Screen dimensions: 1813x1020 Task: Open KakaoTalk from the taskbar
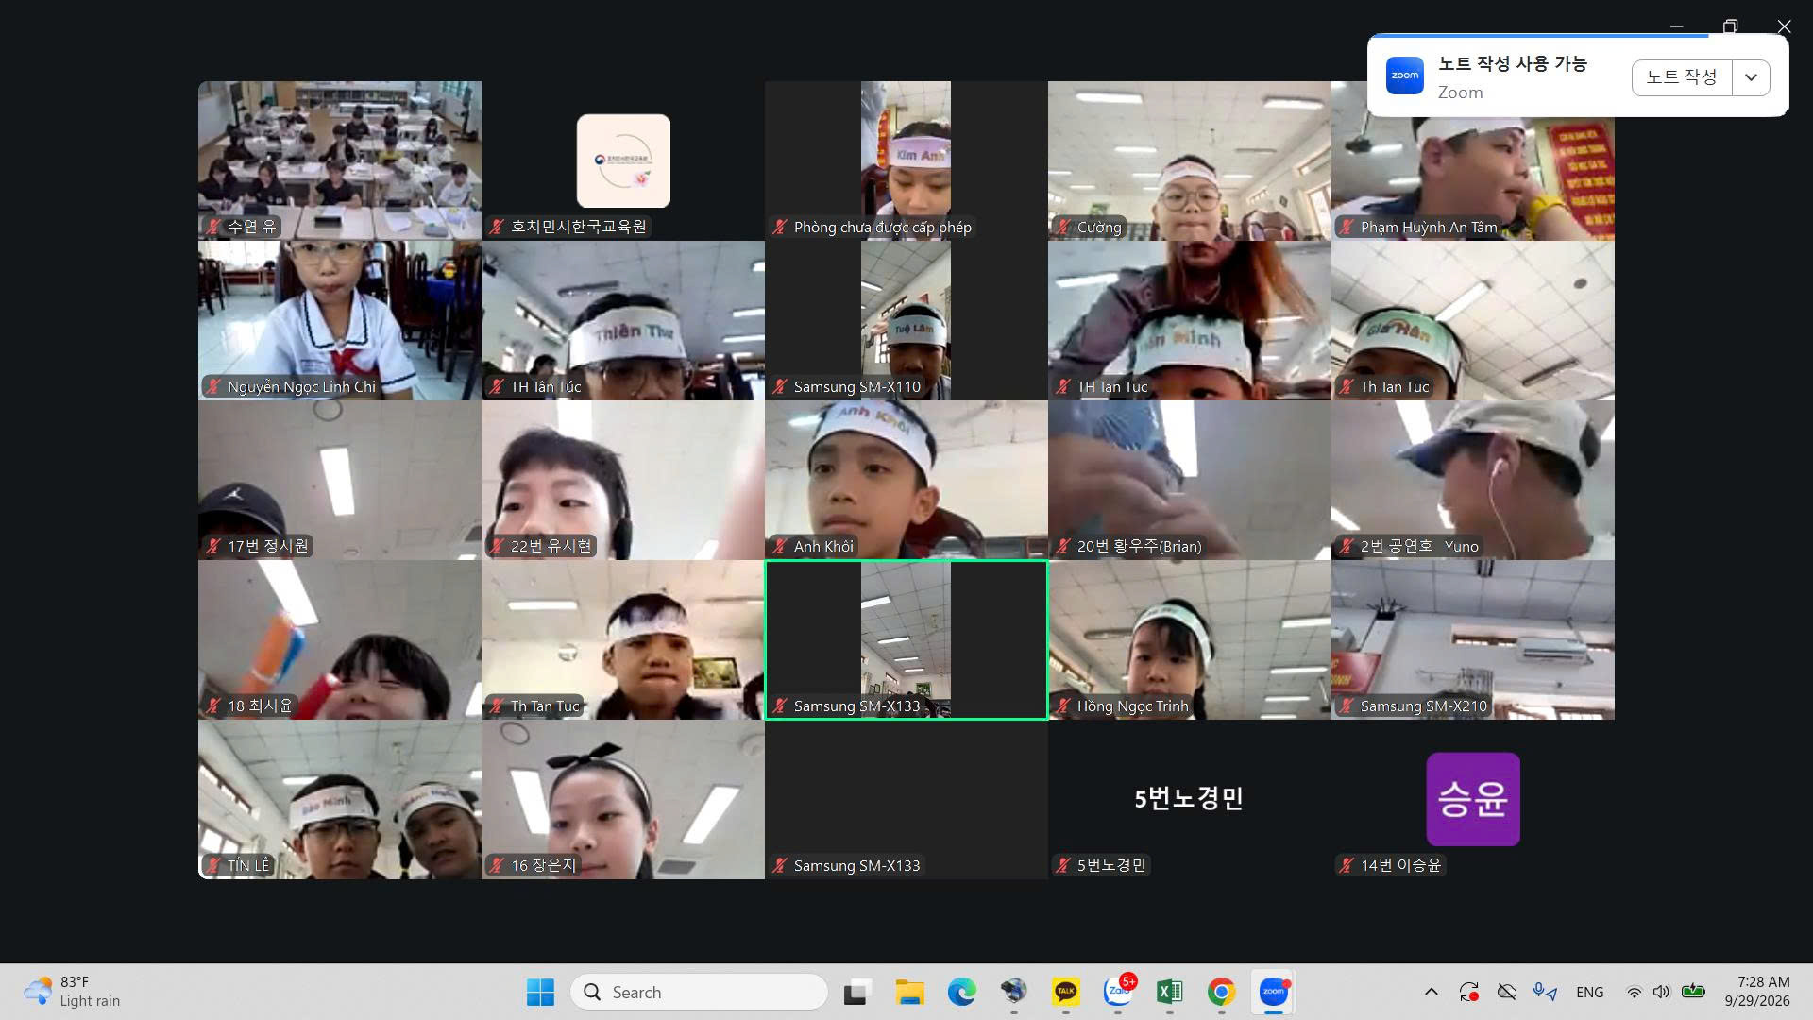[x=1065, y=992]
